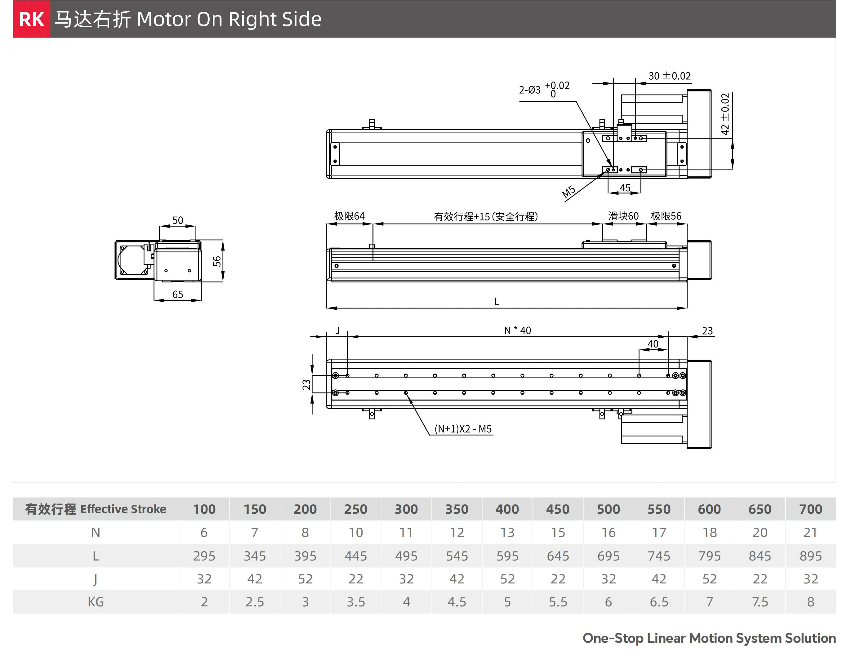Click the 100 stroke column header
The width and height of the screenshot is (847, 656).
pos(204,509)
